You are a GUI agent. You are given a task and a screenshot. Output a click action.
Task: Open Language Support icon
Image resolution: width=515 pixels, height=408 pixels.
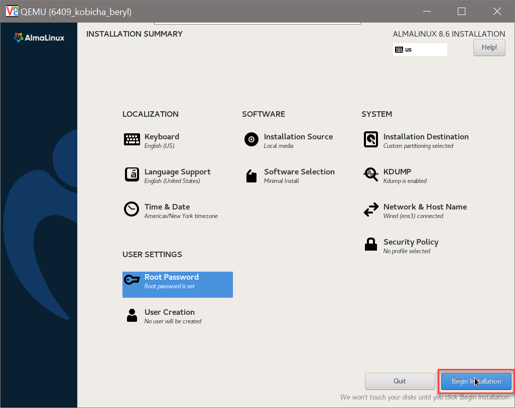tap(132, 174)
